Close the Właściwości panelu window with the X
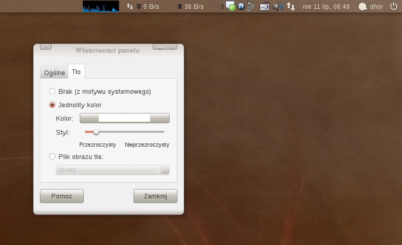 click(x=172, y=47)
